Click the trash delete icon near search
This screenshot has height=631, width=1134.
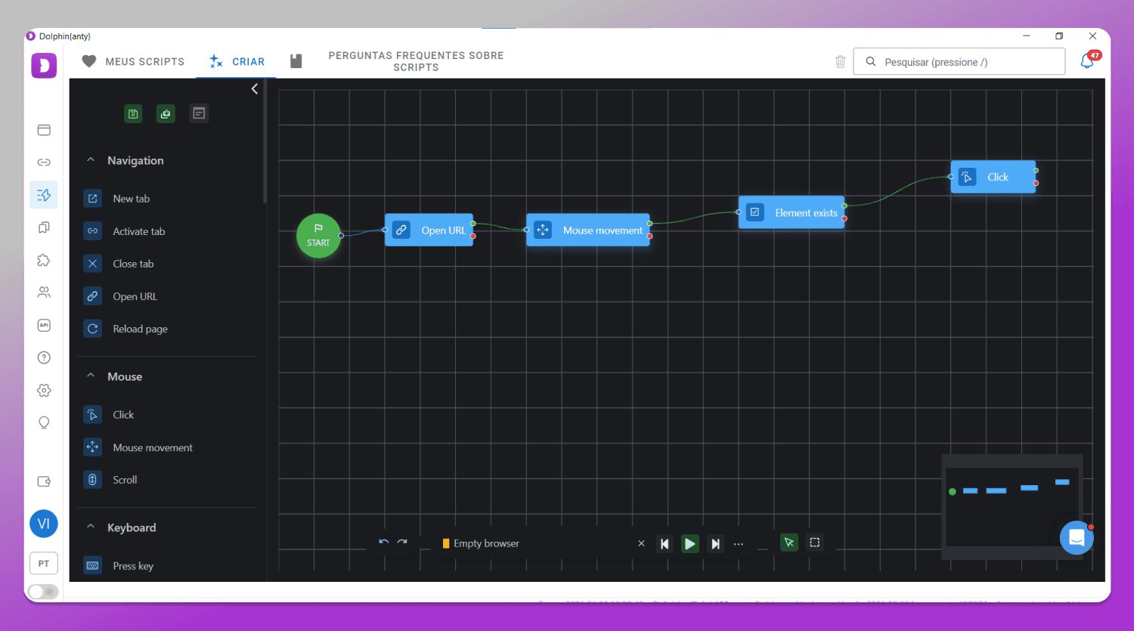point(840,62)
